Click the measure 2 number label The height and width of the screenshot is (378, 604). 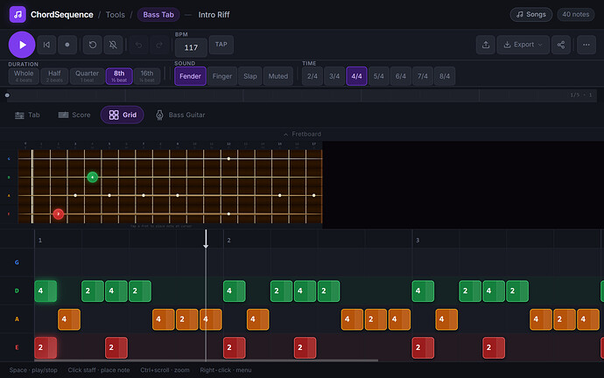click(228, 241)
